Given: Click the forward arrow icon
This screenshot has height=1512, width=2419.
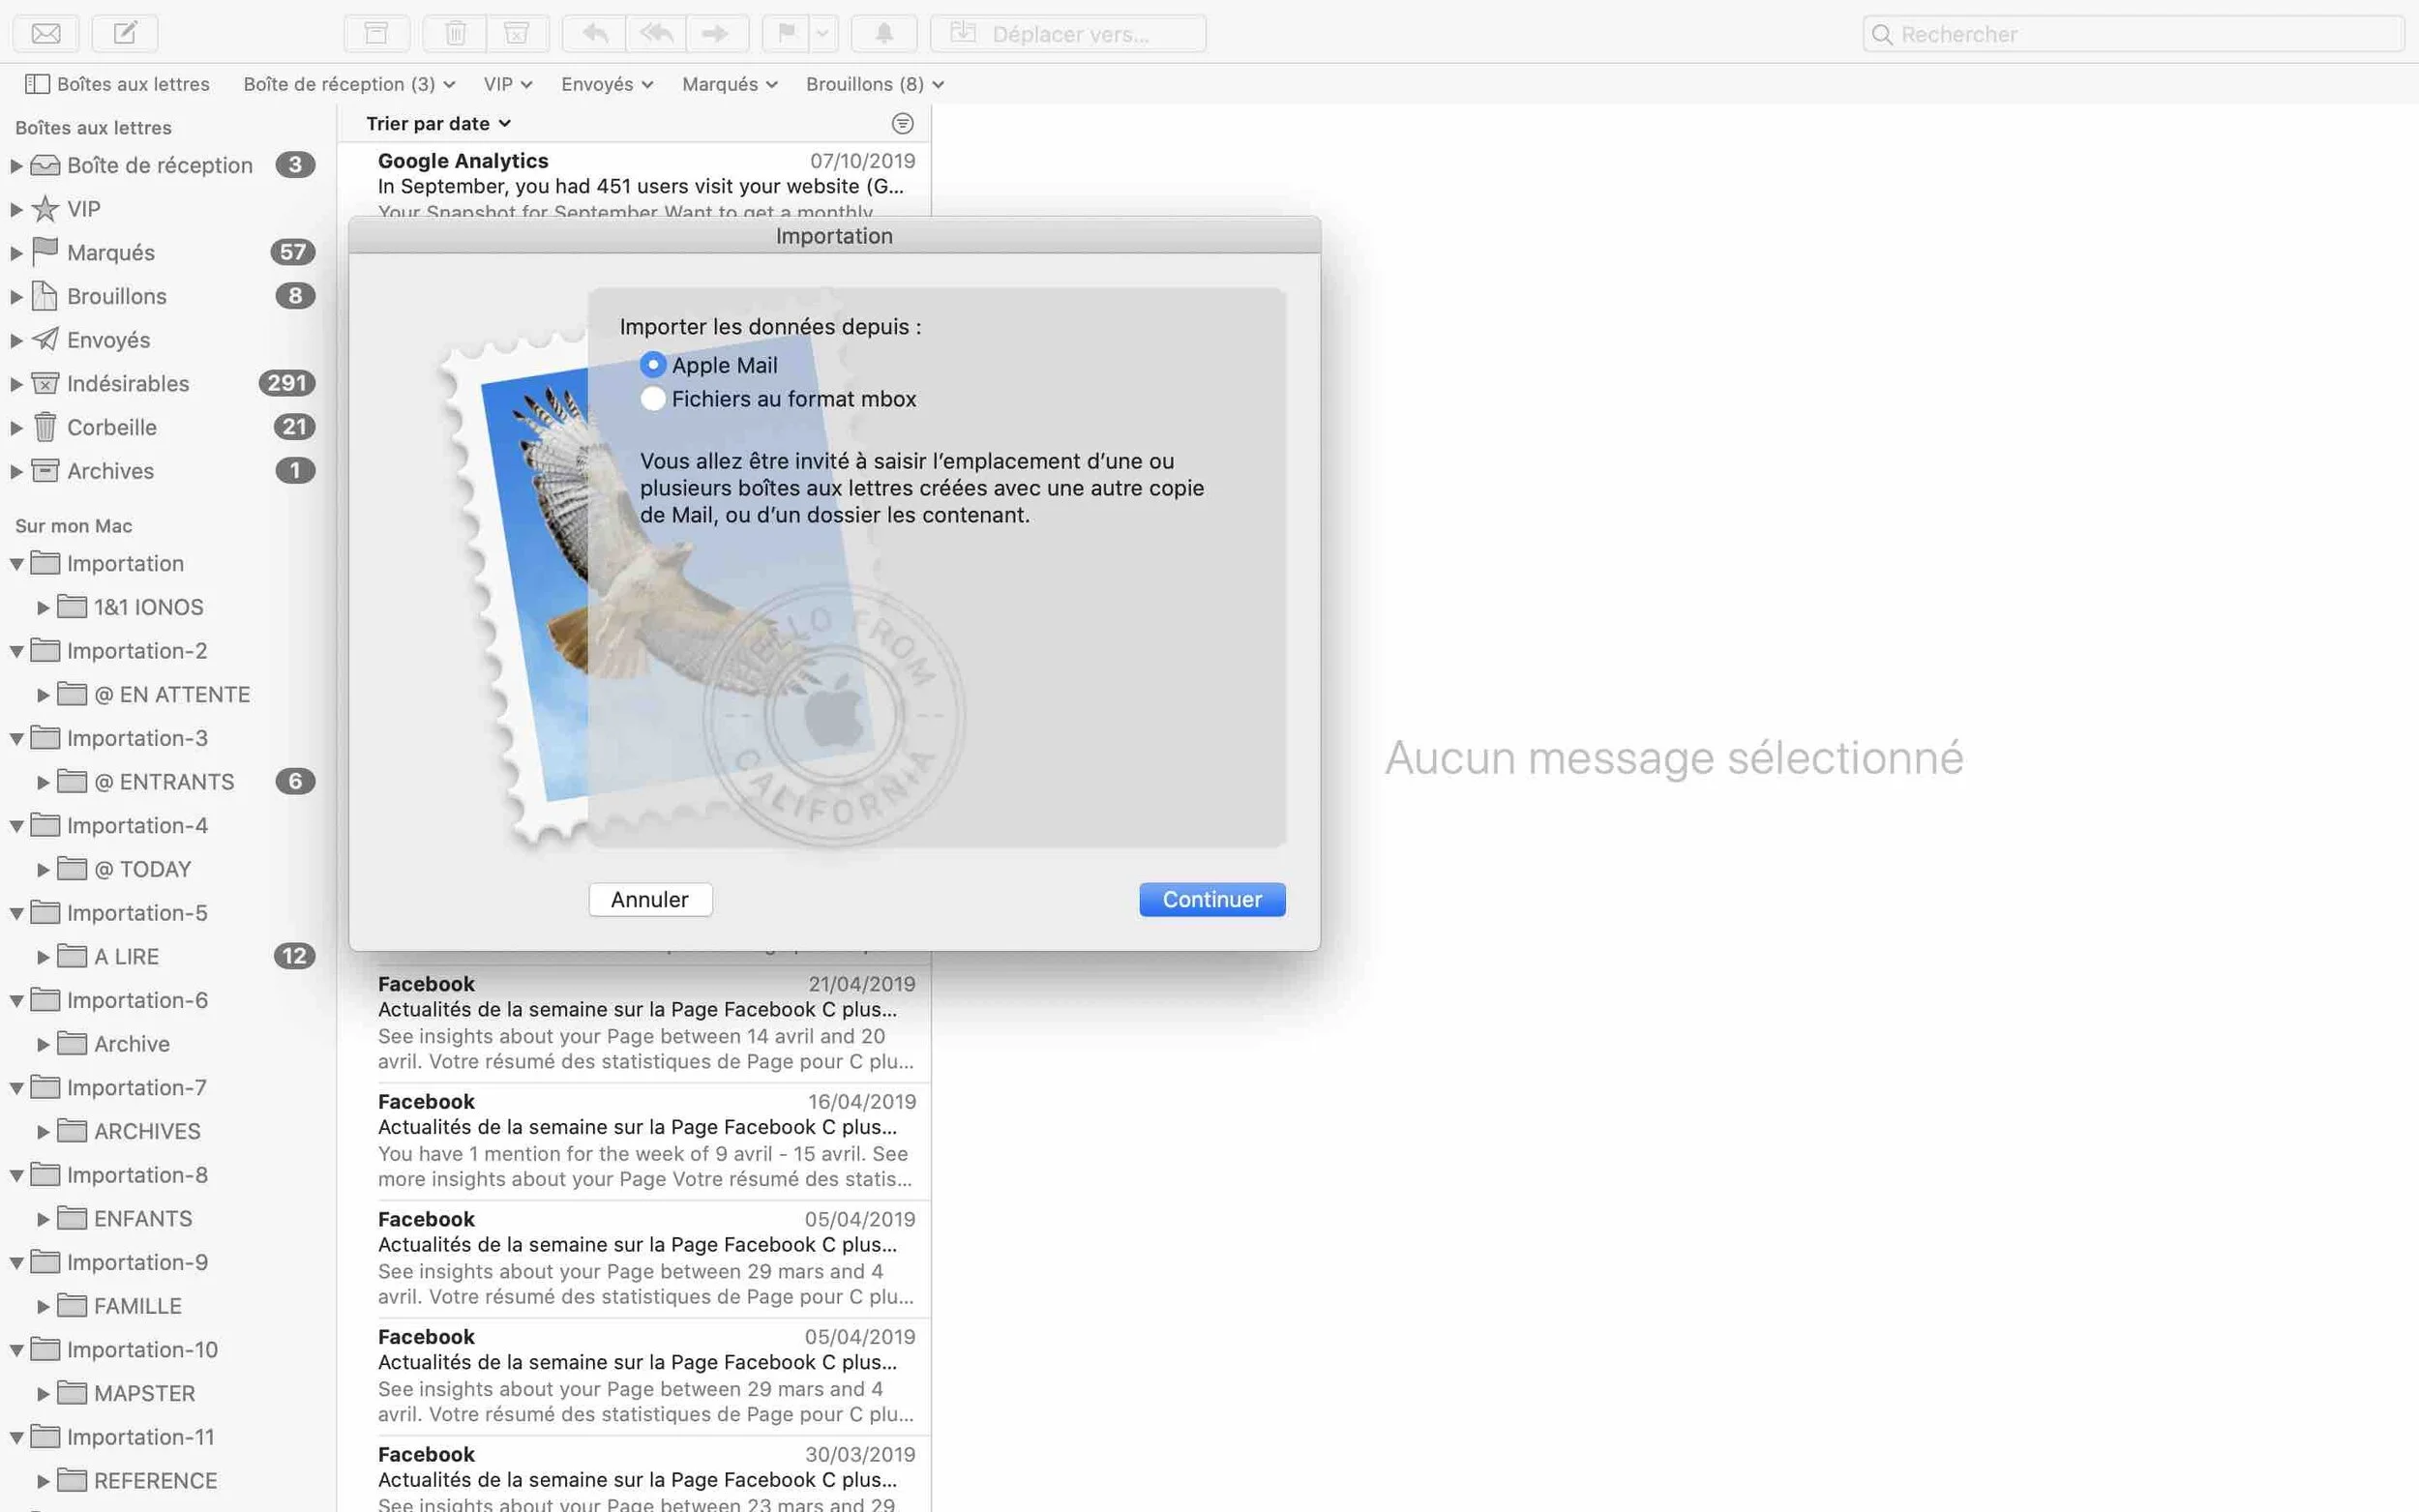Looking at the screenshot, I should click(715, 34).
